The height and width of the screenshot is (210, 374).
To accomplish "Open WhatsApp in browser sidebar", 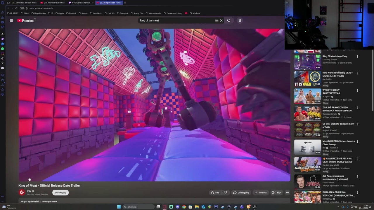I will pos(2,49).
